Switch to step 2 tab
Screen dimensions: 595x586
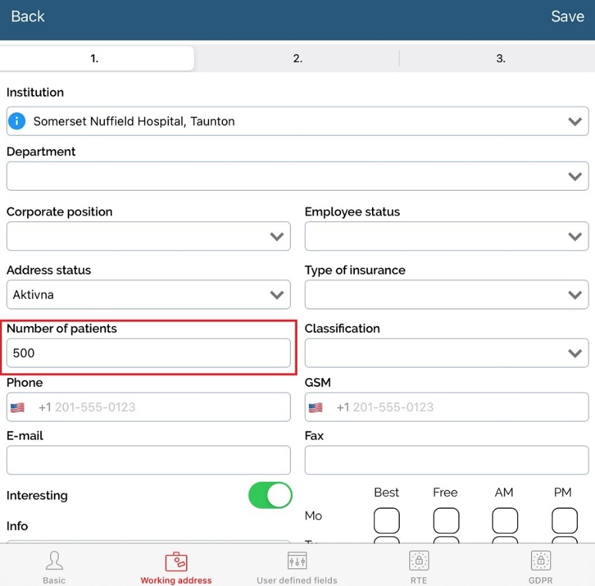click(x=297, y=59)
